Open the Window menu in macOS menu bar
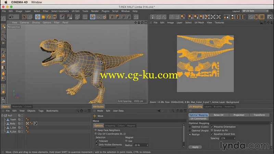The image size is (274, 154). [37, 2]
